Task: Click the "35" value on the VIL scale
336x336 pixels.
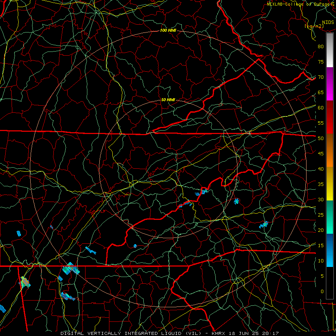Action: [321, 184]
